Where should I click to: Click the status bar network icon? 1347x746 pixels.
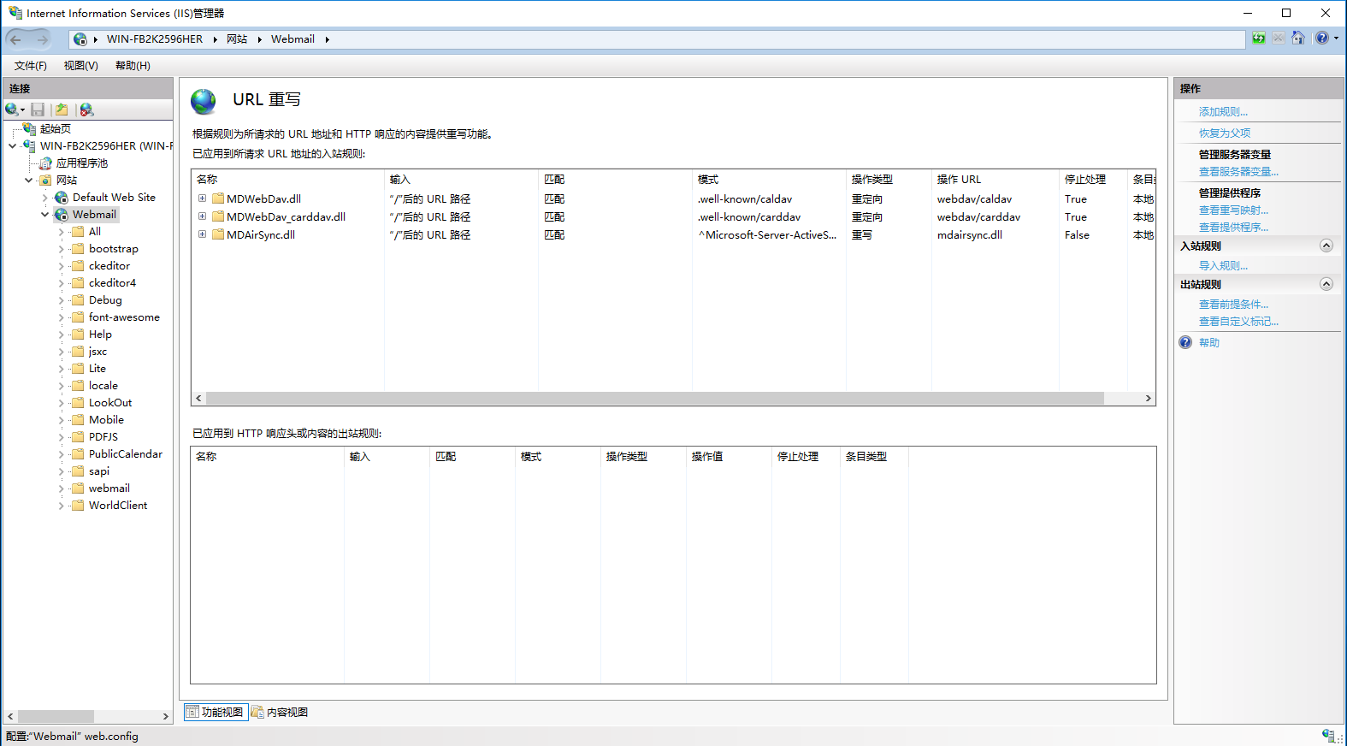(1329, 736)
